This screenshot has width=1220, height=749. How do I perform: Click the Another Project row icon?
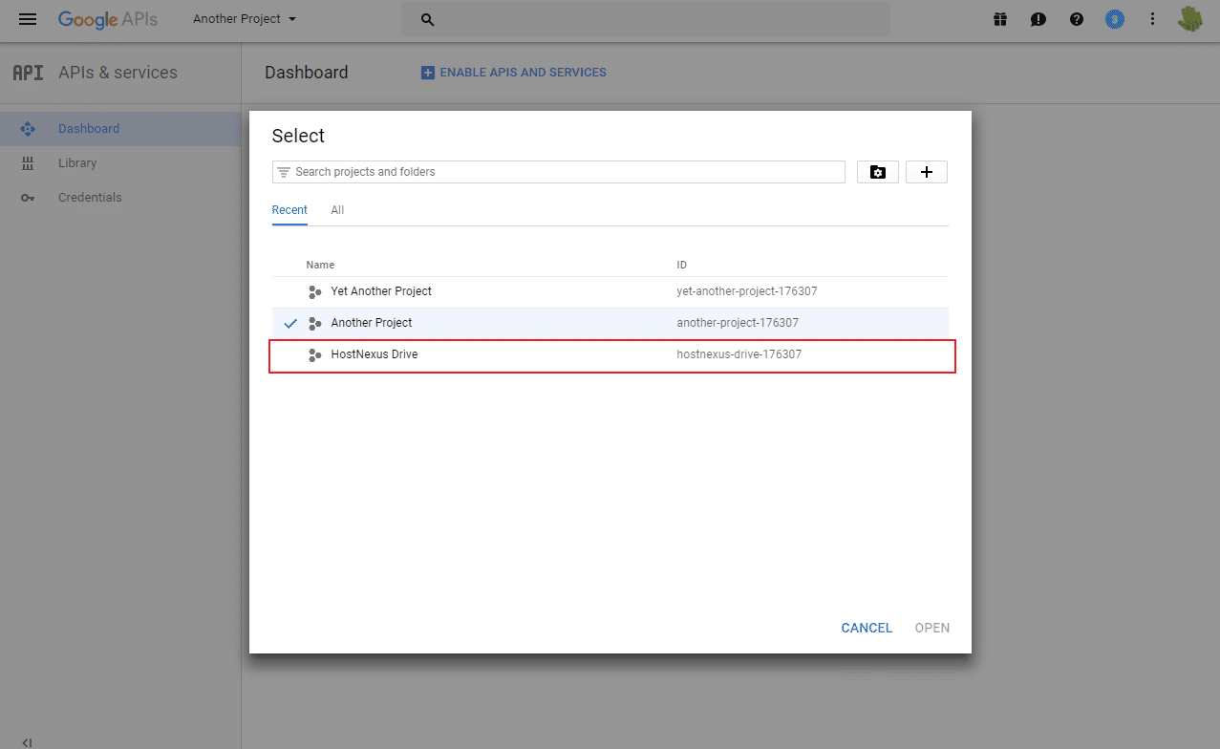(315, 324)
